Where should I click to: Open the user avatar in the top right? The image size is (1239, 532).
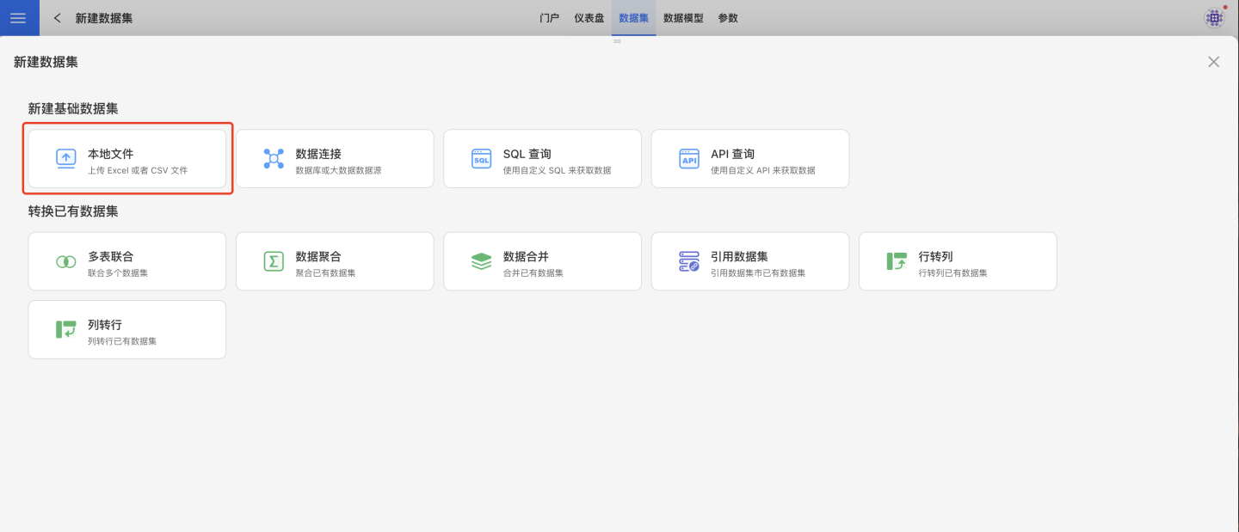(1214, 18)
